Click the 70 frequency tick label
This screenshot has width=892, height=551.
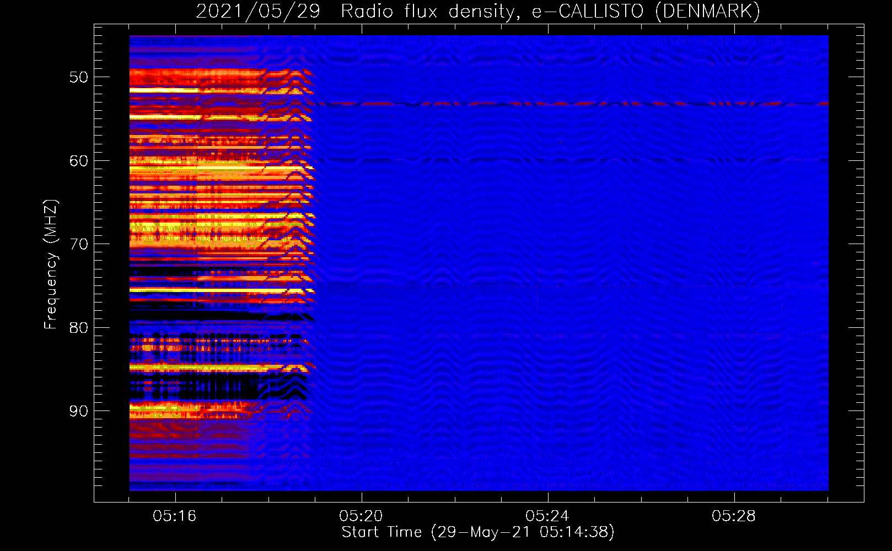79,244
